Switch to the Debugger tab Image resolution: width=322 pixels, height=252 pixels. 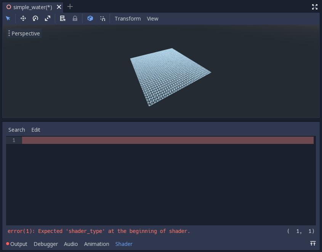(x=45, y=244)
